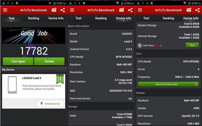The height and width of the screenshot is (126, 202).
Task: Tap the lightning bolt Performance icon
Action: pyautogui.click(x=42, y=104)
